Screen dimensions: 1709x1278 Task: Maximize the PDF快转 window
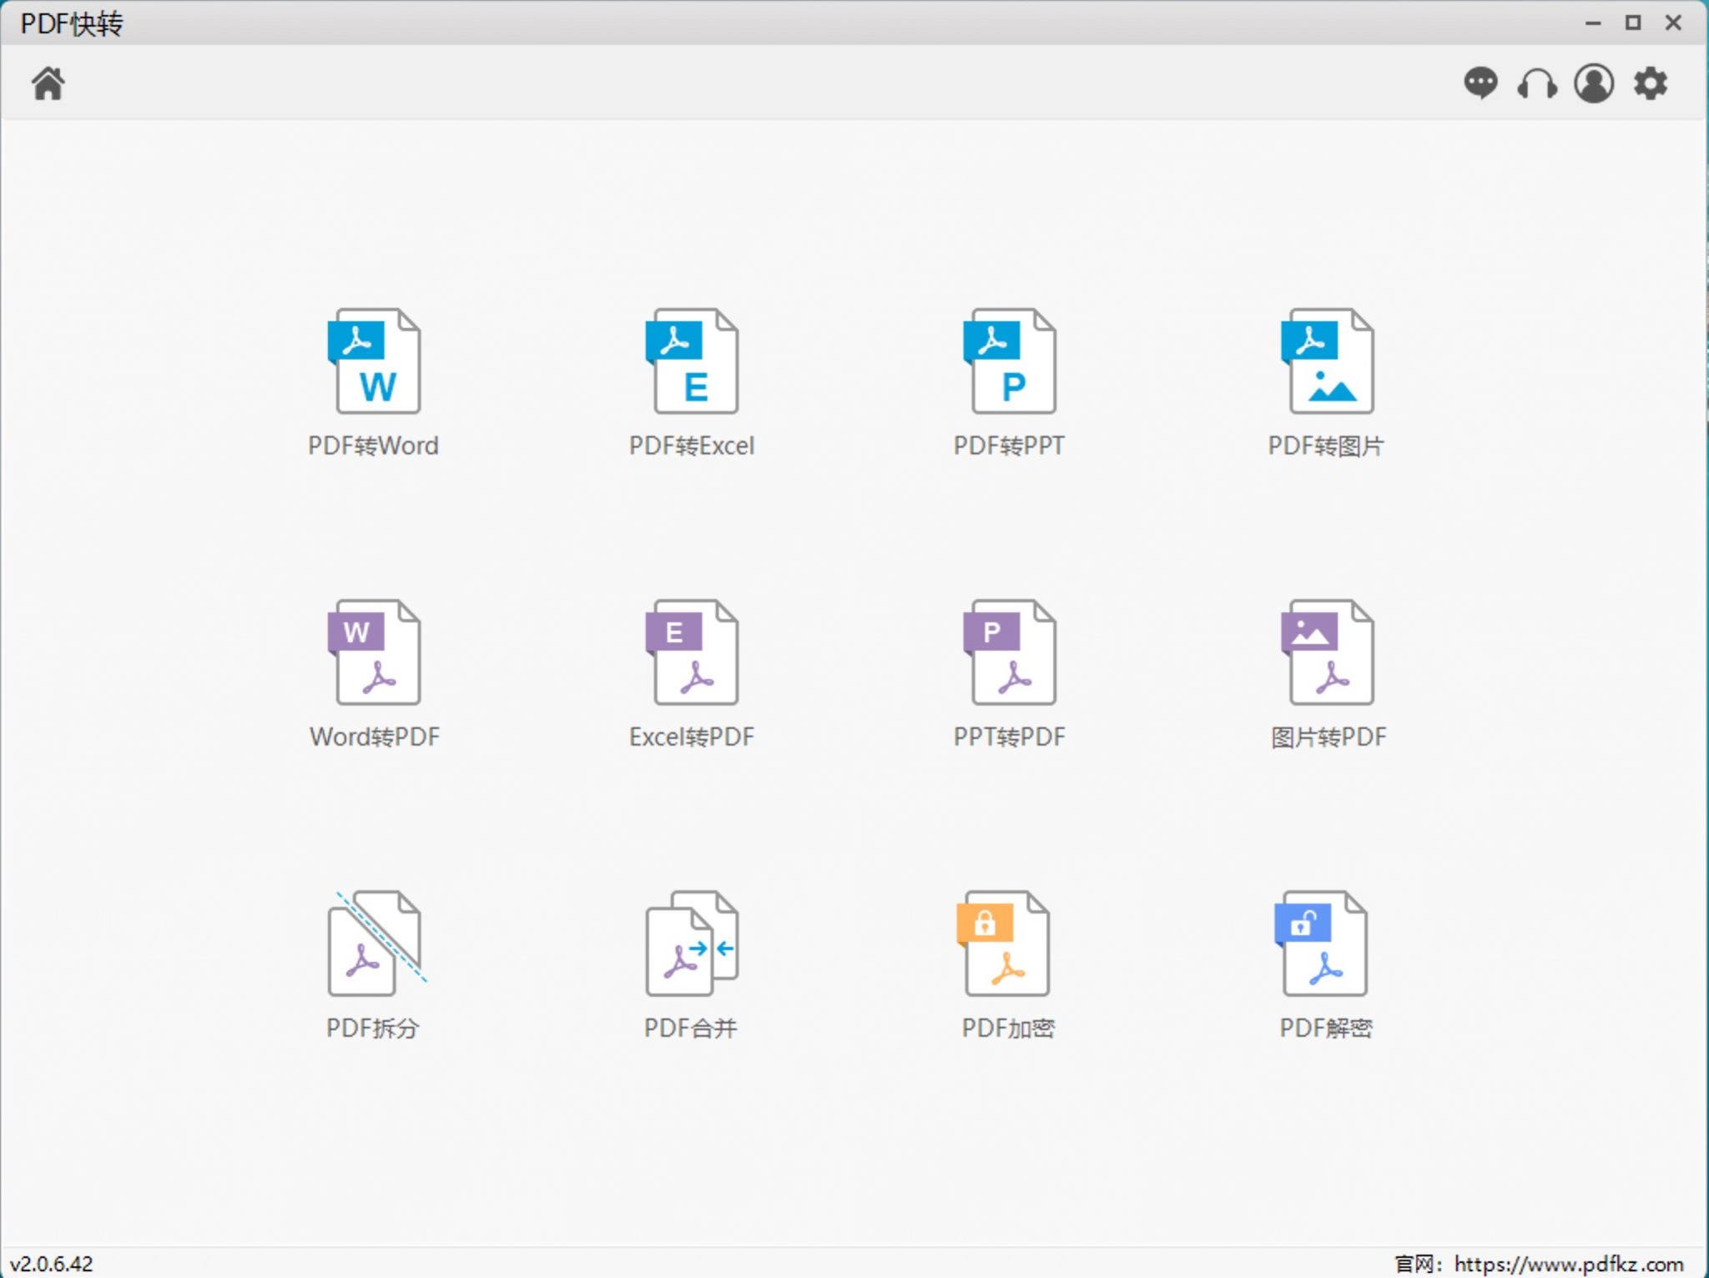1633,23
